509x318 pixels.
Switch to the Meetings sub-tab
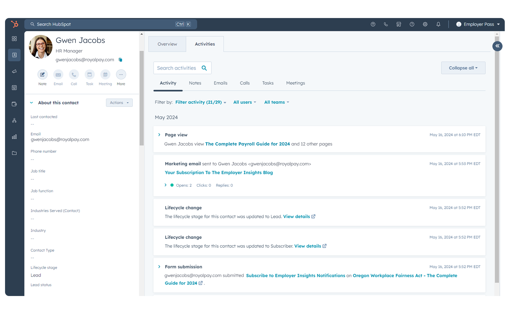coord(296,83)
